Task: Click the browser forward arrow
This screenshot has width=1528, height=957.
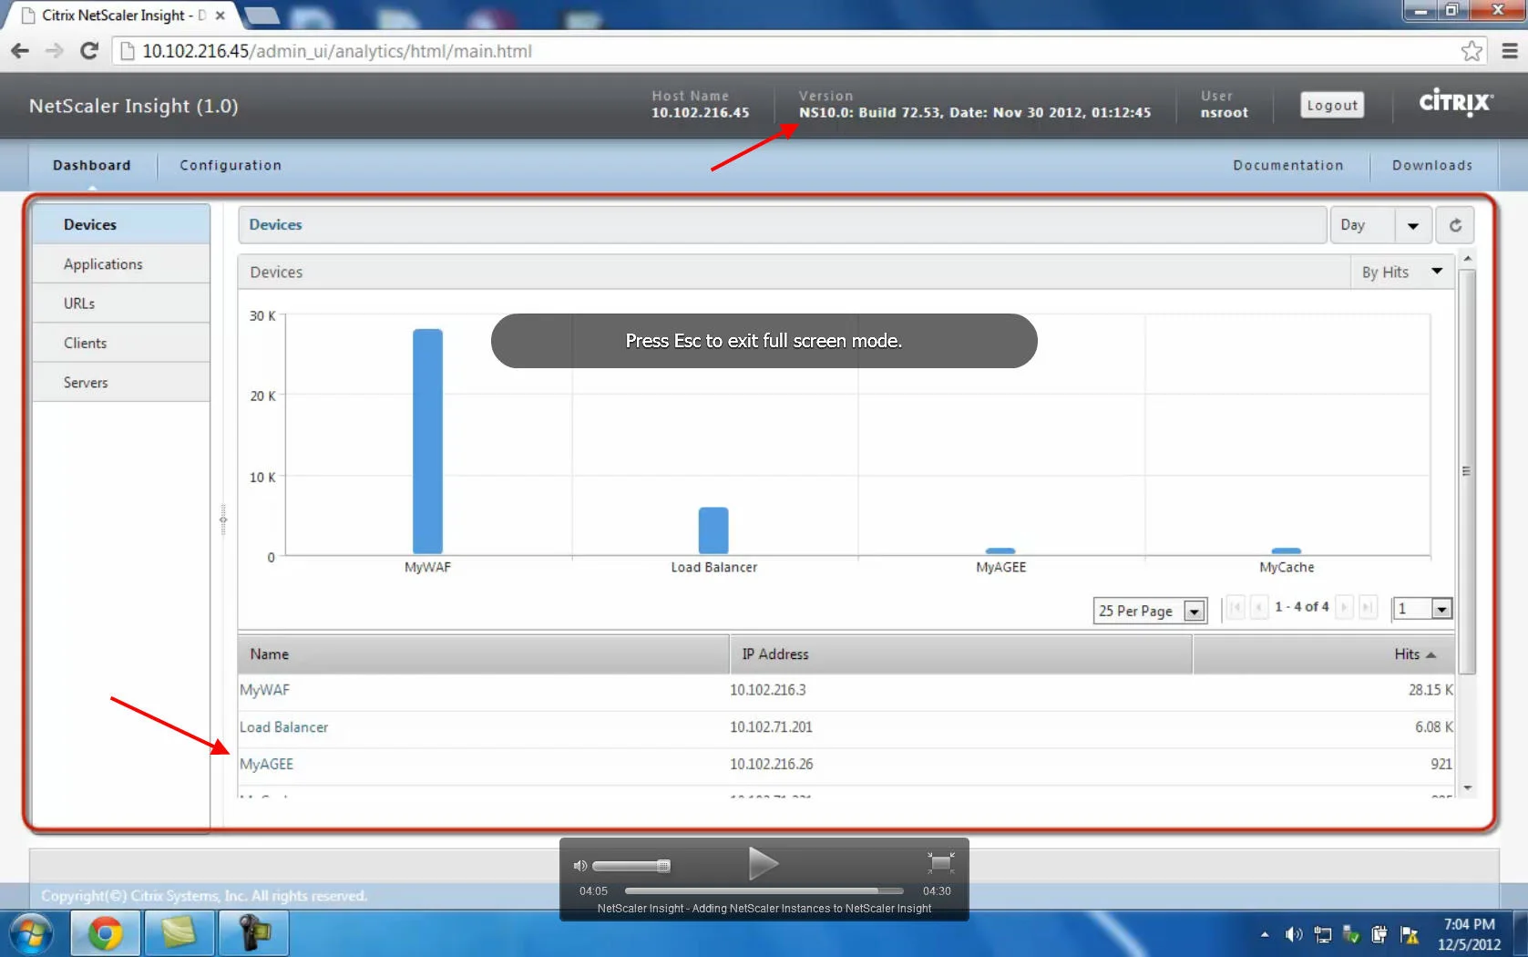Action: click(55, 51)
